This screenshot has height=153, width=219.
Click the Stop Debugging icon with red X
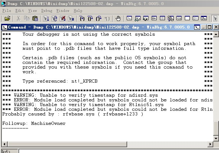tap(63, 18)
